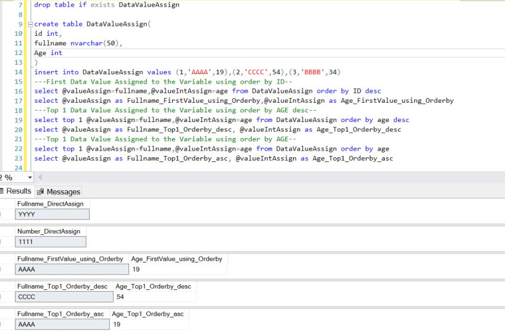Click line 14 insert into statement

click(x=187, y=72)
